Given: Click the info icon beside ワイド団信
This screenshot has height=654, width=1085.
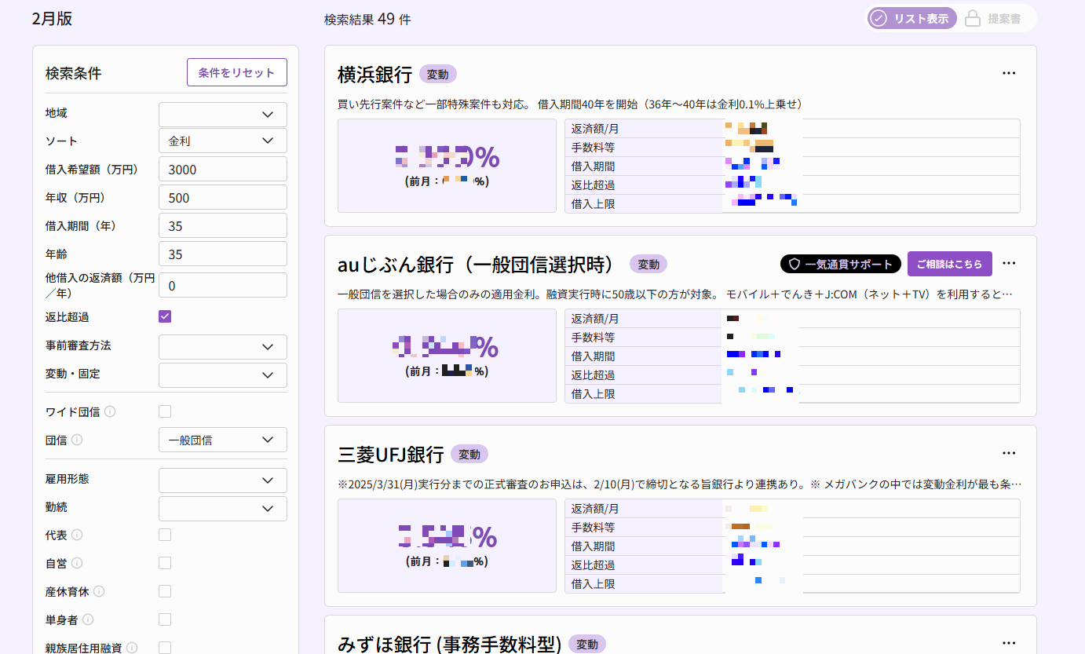Looking at the screenshot, I should pyautogui.click(x=110, y=411).
